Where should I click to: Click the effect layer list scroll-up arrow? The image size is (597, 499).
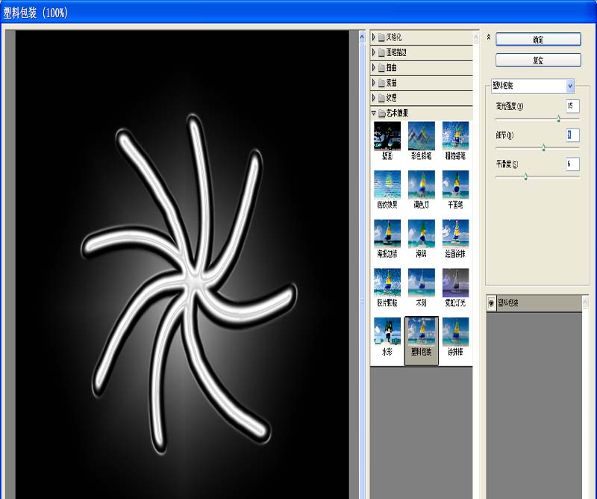click(x=585, y=303)
